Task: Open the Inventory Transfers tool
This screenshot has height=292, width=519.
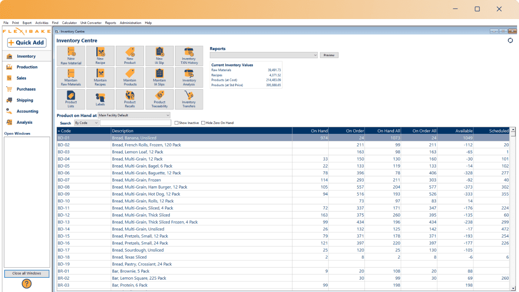Action: pos(189,99)
